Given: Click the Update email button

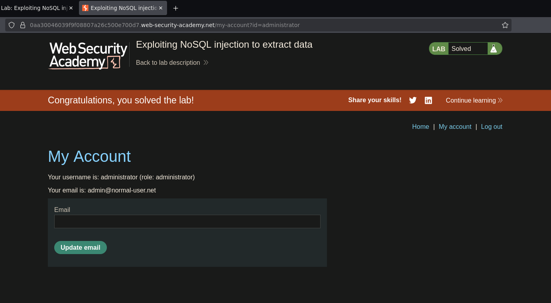Looking at the screenshot, I should pyautogui.click(x=81, y=247).
